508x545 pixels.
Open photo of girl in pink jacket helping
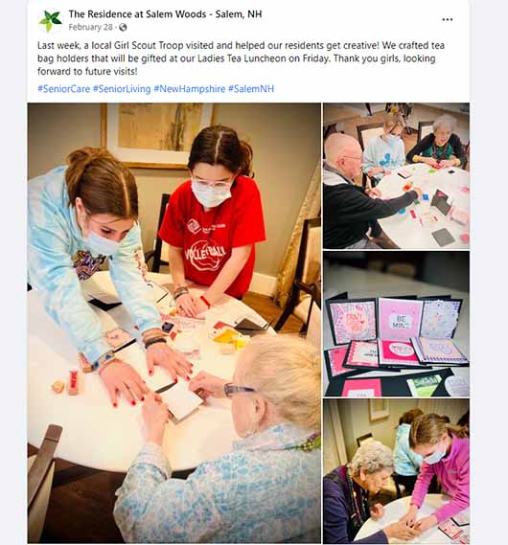(x=396, y=471)
